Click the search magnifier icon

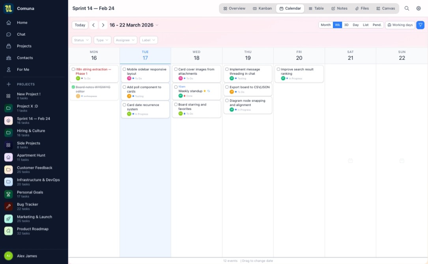click(407, 8)
